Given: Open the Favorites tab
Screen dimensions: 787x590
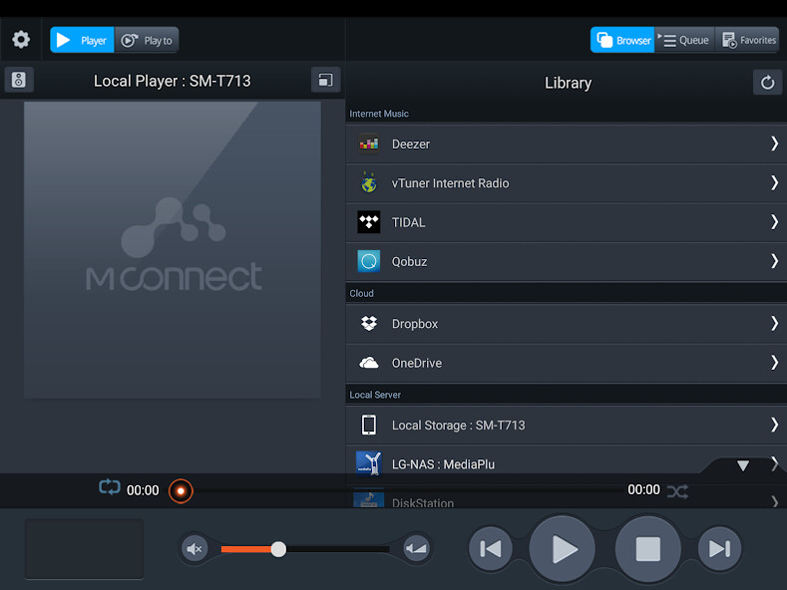Looking at the screenshot, I should coord(748,40).
